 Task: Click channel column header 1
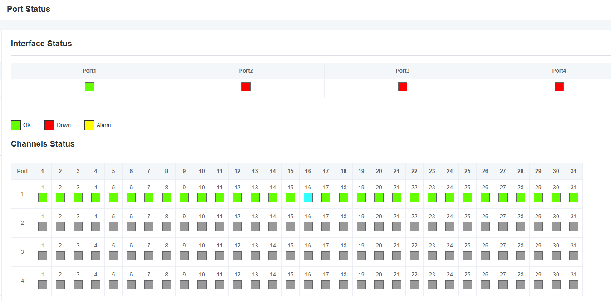coord(43,171)
